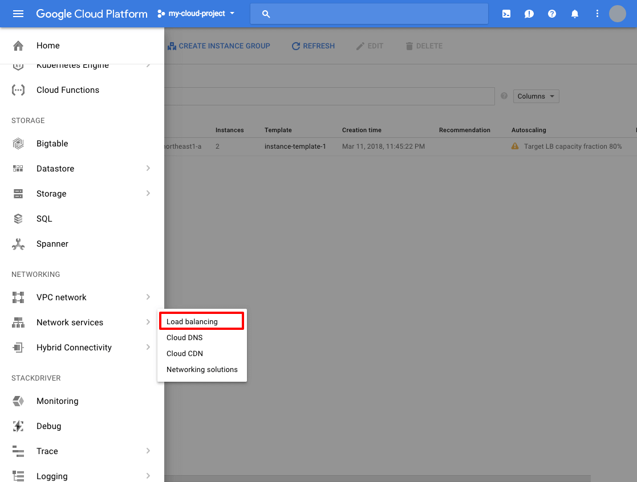Expand the Datastore submenu chevron
Screen dimensions: 637x482
pos(148,169)
